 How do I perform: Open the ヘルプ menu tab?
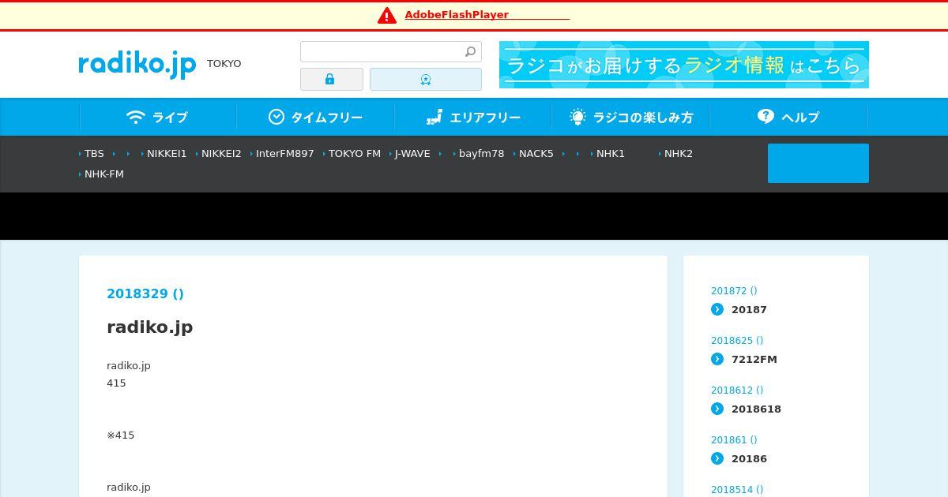(788, 117)
